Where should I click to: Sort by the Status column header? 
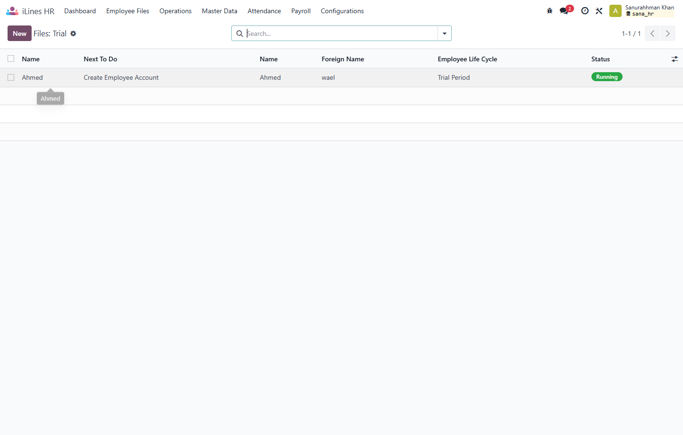click(x=600, y=59)
